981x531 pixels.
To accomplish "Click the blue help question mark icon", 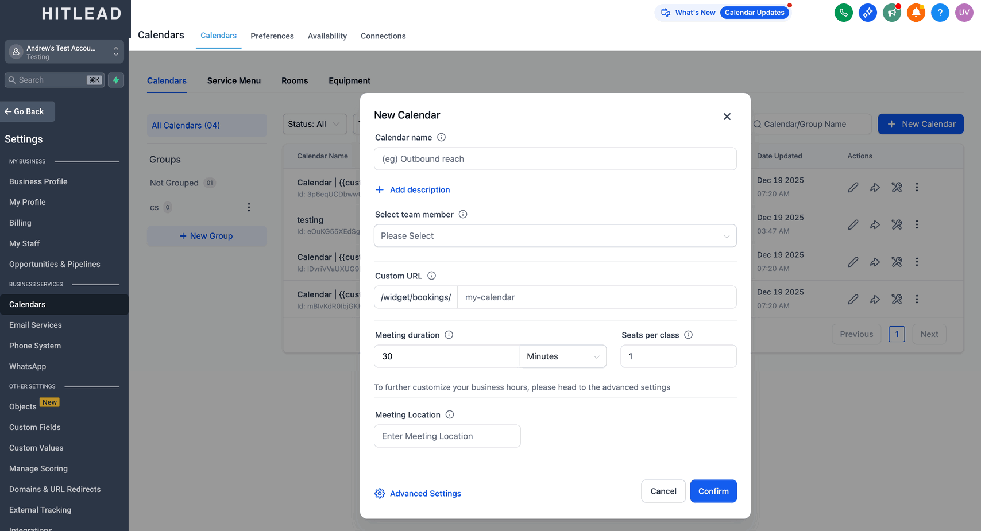I will click(x=940, y=13).
